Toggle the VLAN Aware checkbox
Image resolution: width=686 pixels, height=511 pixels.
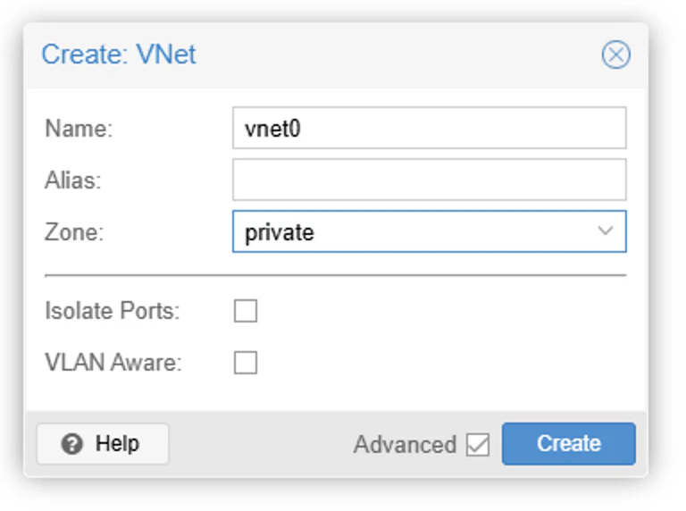245,363
